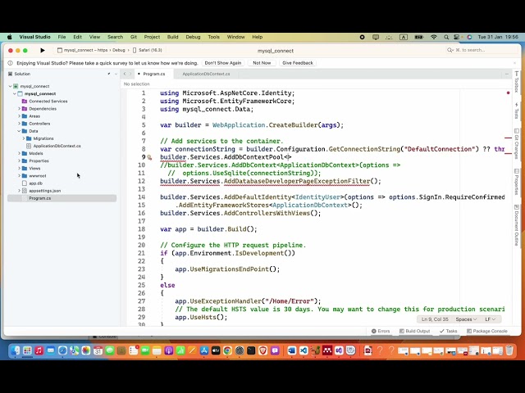Open the Errors pane

click(x=381, y=331)
